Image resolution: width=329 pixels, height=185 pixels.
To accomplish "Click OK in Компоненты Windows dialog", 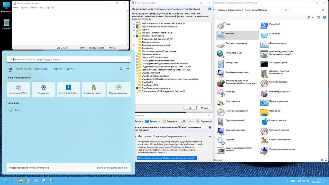I will pos(190,108).
